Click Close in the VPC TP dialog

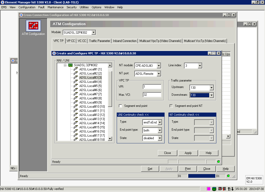click(x=167, y=153)
